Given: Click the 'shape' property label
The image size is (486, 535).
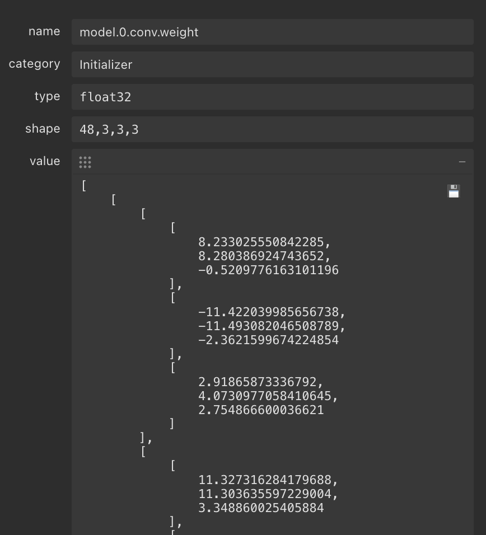Looking at the screenshot, I should tap(43, 129).
